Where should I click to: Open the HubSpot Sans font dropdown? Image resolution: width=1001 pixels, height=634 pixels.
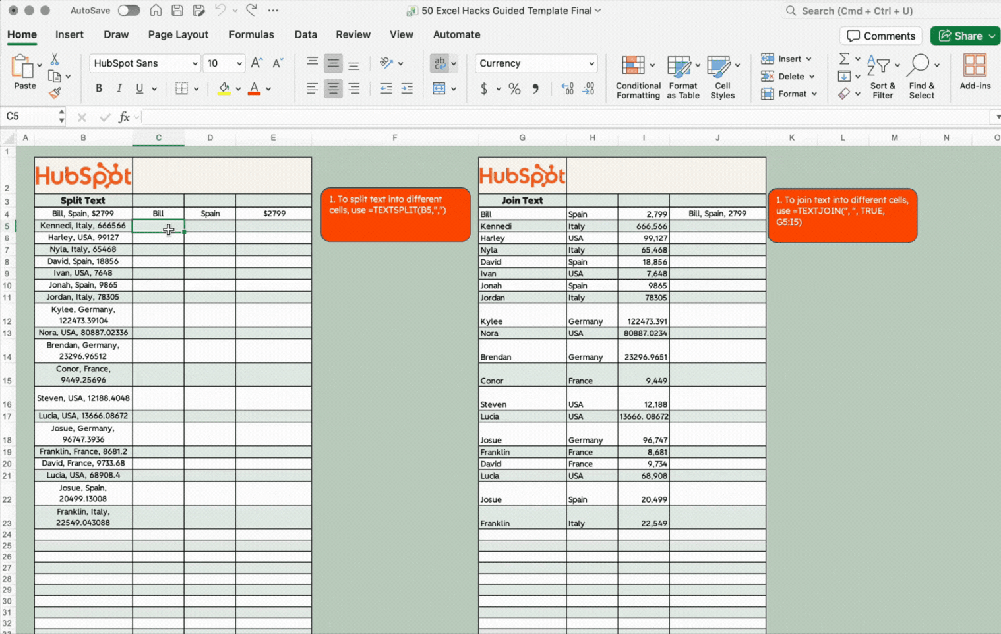click(x=195, y=64)
